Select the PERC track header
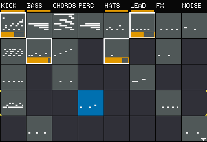 point(86,6)
